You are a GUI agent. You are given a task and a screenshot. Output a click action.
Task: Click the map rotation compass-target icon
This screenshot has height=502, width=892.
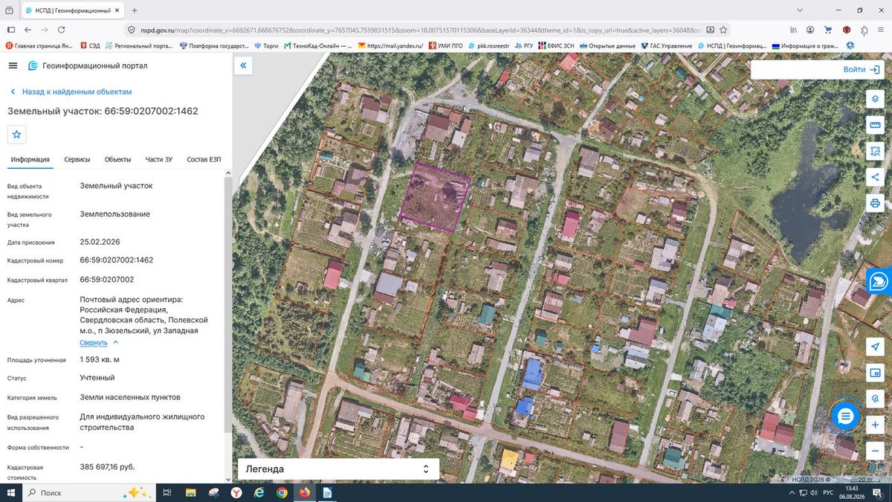875,399
